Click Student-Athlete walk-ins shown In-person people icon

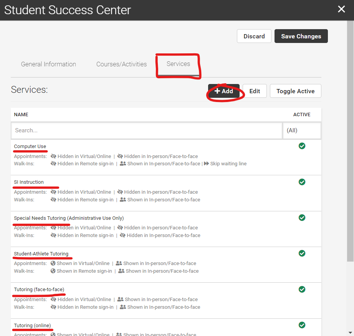click(x=121, y=271)
